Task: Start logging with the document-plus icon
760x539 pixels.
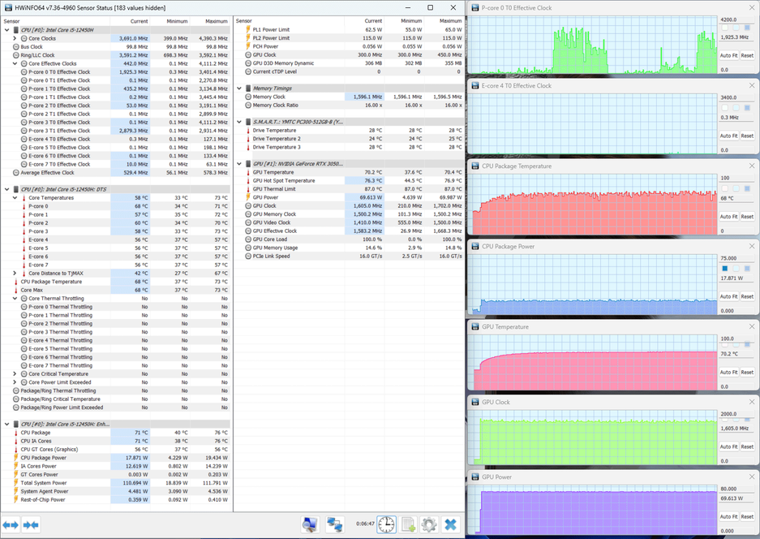Action: (408, 524)
